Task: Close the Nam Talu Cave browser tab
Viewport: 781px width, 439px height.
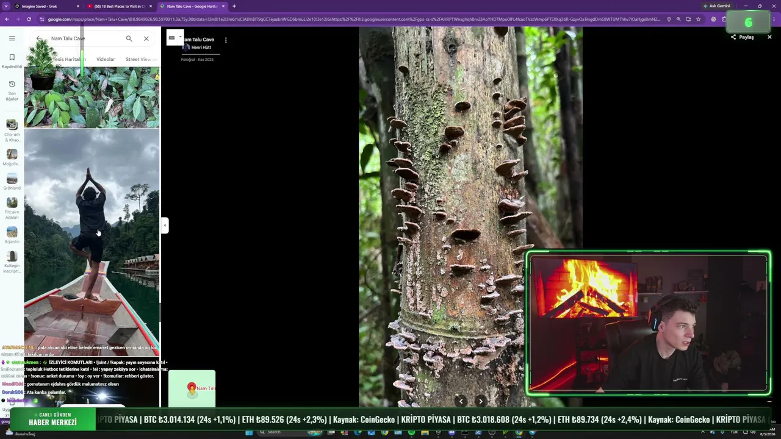Action: tap(223, 6)
